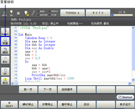
Task: Select the VS068A4 A robot button
Action: coord(73,13)
